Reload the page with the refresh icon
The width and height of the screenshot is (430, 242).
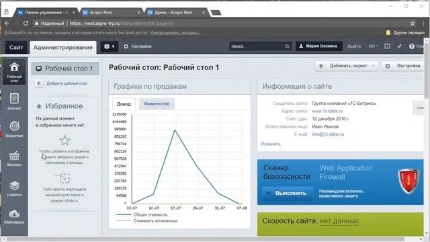(x=26, y=24)
